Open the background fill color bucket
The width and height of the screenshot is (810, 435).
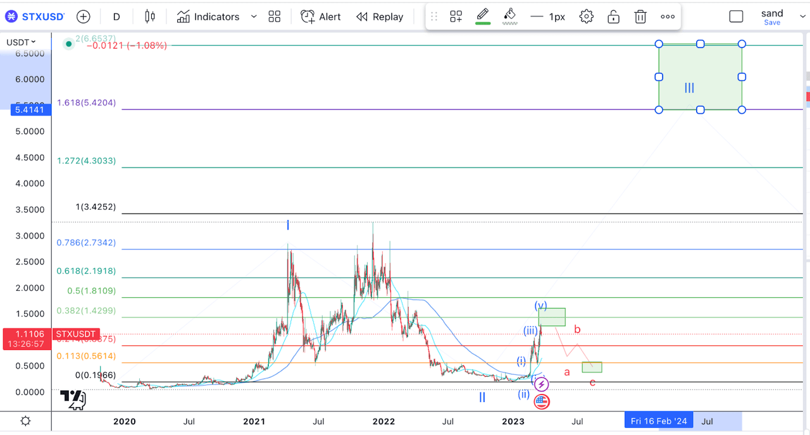point(510,16)
